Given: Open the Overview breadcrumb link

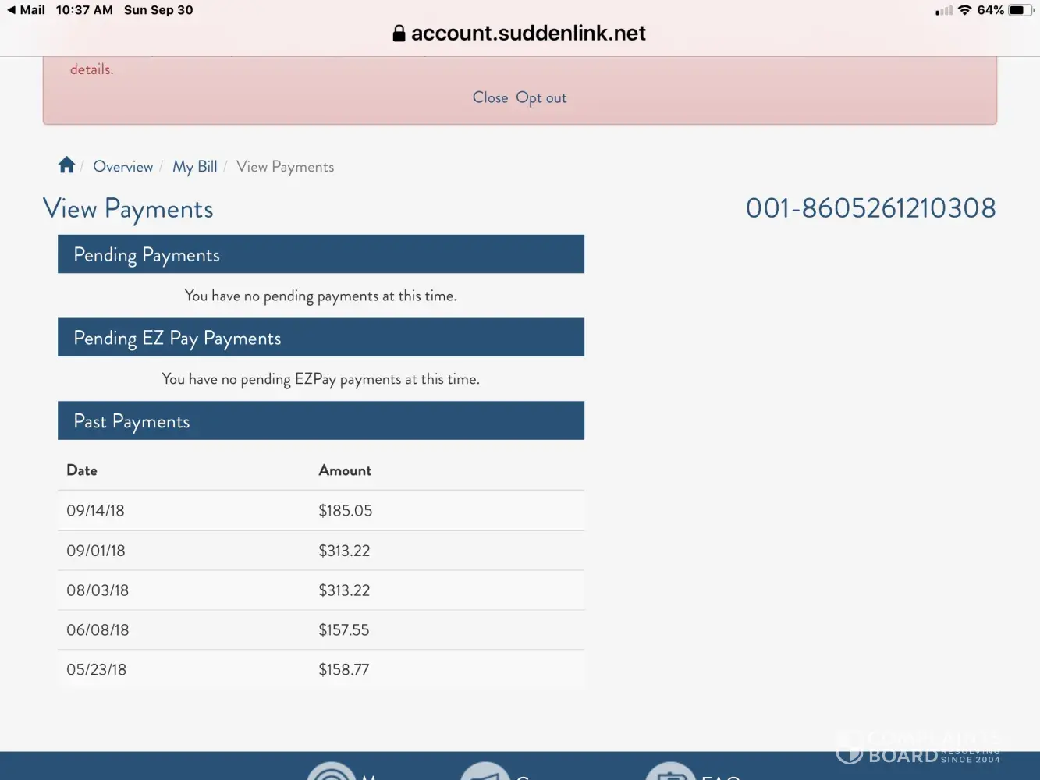Looking at the screenshot, I should pyautogui.click(x=122, y=166).
